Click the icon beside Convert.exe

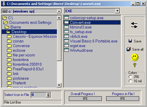(x=66, y=22)
